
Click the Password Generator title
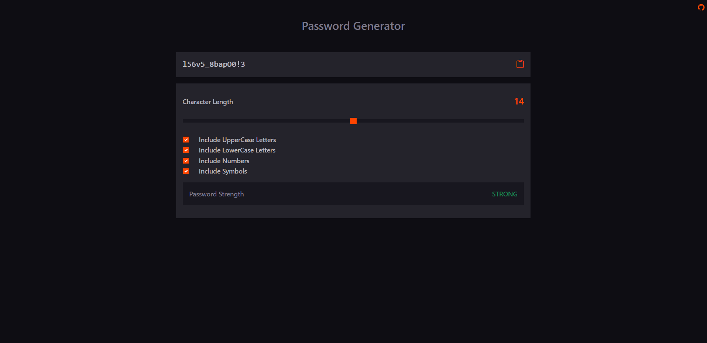(x=353, y=26)
